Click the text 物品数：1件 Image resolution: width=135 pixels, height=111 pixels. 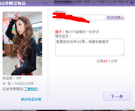pos(12,78)
